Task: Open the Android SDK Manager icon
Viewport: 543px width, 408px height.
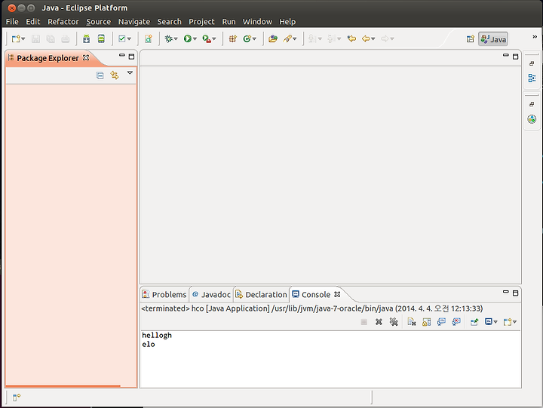Action: coord(86,38)
